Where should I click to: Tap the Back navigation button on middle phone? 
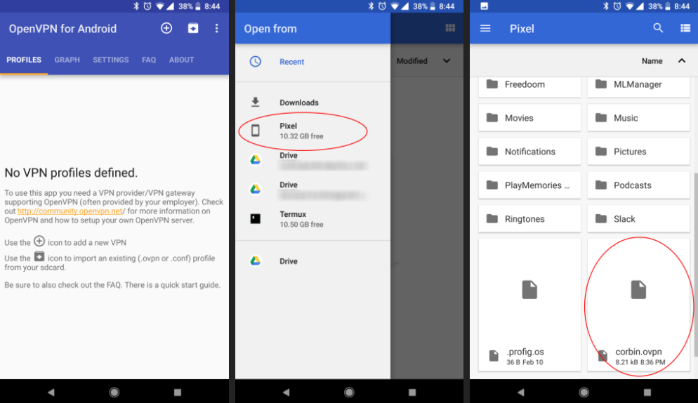click(x=286, y=392)
